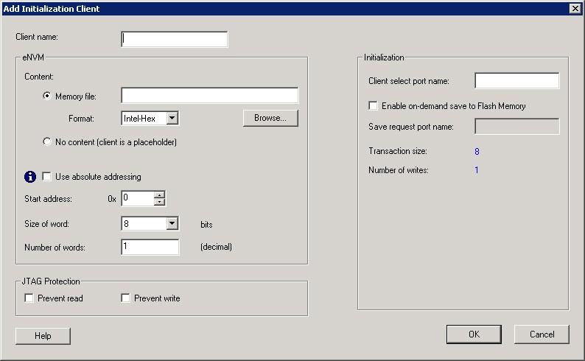The image size is (585, 361).
Task: Confirm with the OK button
Action: [474, 334]
